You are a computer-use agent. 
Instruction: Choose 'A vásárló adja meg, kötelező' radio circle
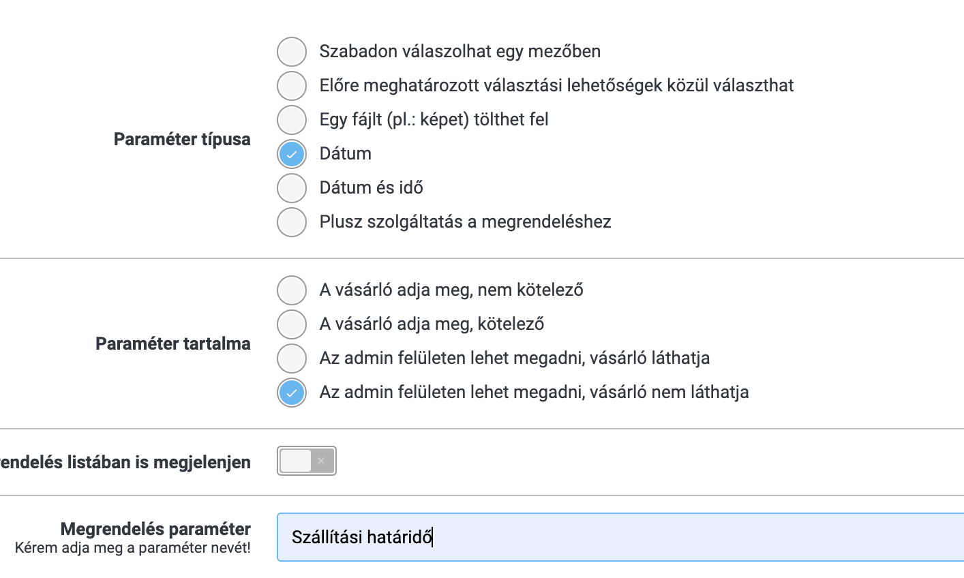tap(292, 324)
